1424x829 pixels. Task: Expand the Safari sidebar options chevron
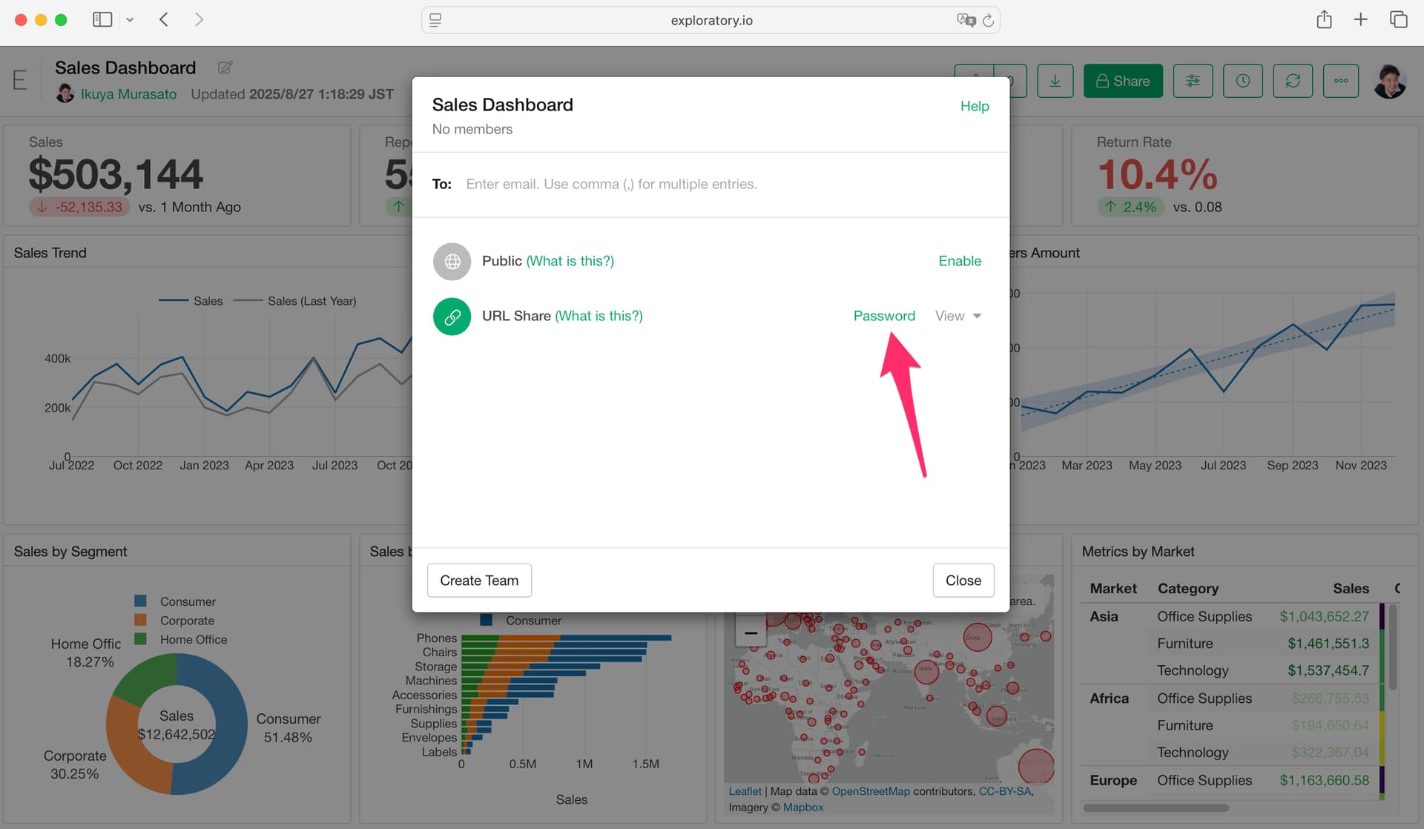click(x=130, y=20)
